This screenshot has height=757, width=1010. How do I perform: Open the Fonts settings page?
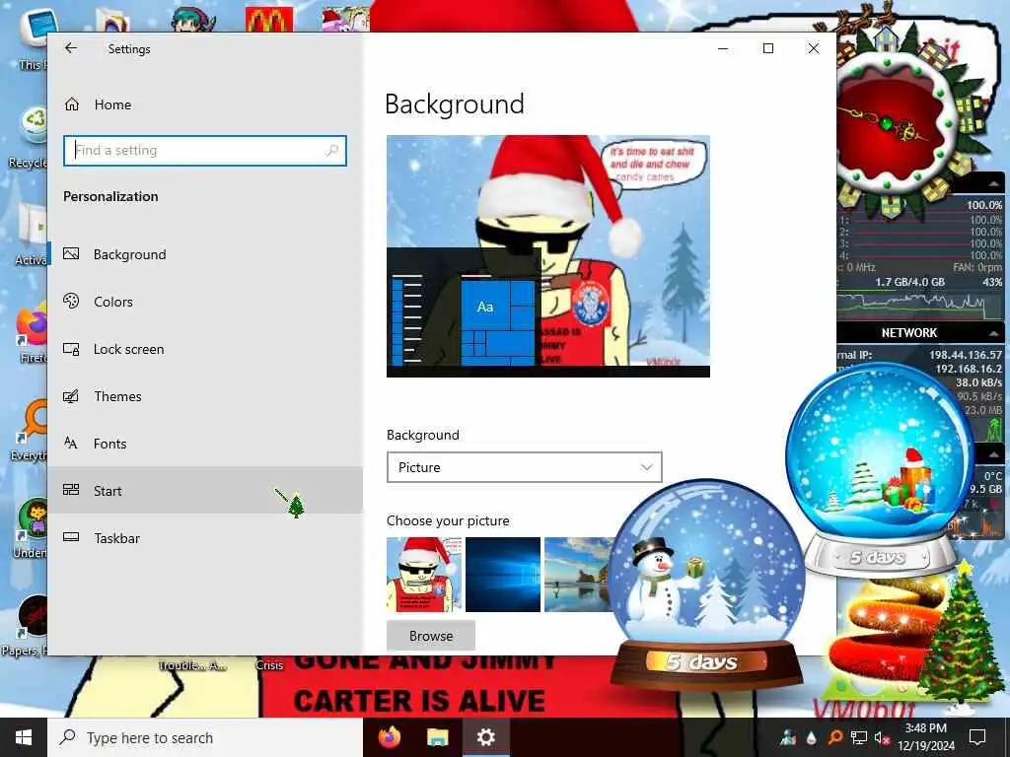pos(205,444)
